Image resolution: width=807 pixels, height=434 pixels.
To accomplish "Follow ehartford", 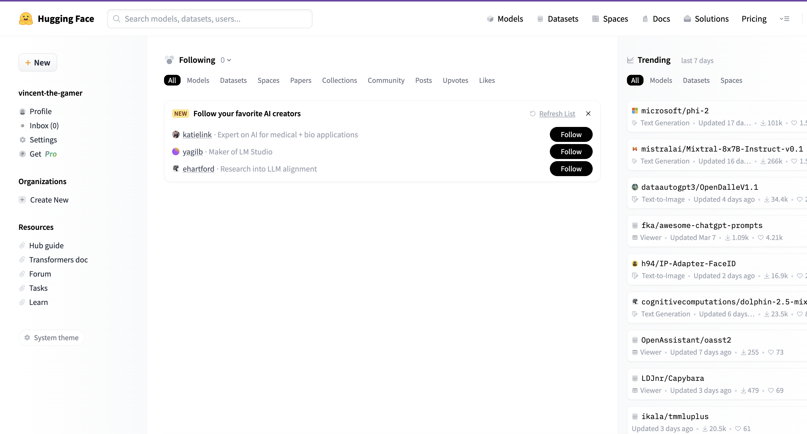I will point(571,169).
